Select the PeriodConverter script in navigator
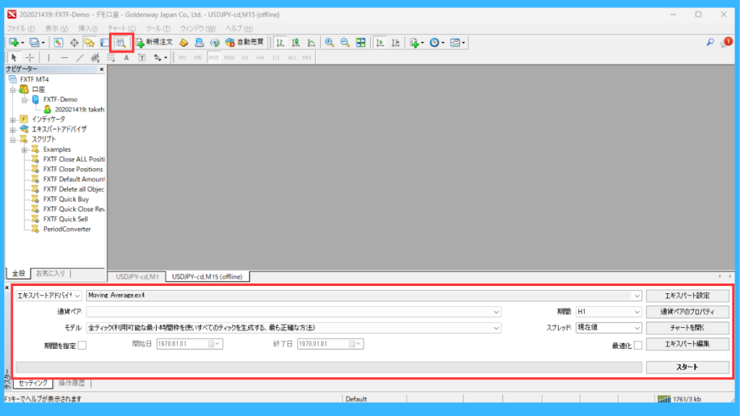Image resolution: width=740 pixels, height=416 pixels. click(66, 229)
